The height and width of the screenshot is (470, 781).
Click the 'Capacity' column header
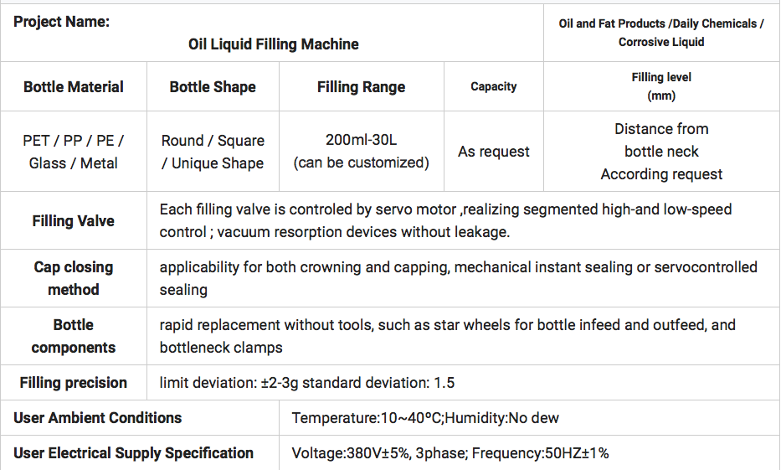coord(493,86)
